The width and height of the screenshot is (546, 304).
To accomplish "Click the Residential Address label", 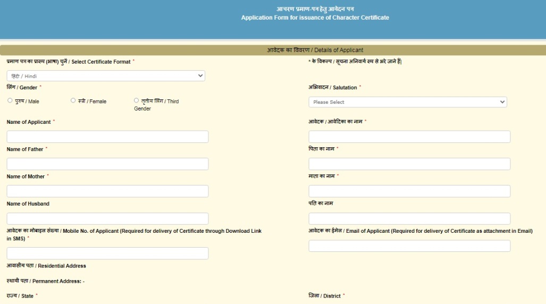I will pyautogui.click(x=46, y=266).
